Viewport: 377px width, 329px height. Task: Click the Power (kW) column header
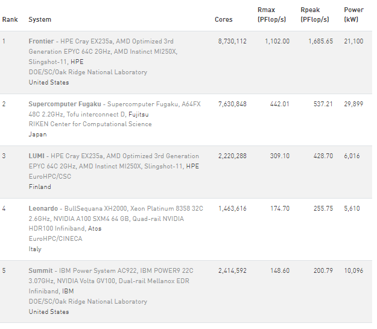(x=353, y=15)
